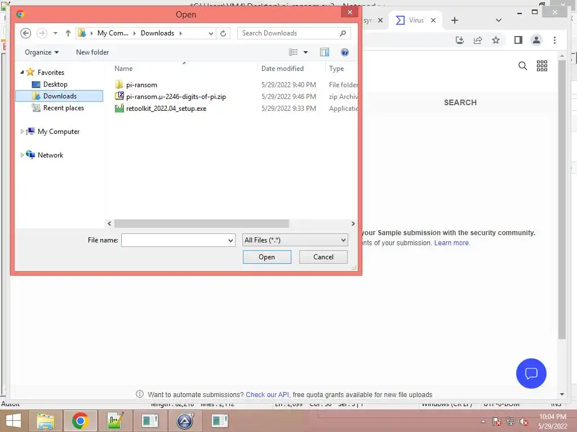
Task: Sort by Type column header
Action: point(336,68)
